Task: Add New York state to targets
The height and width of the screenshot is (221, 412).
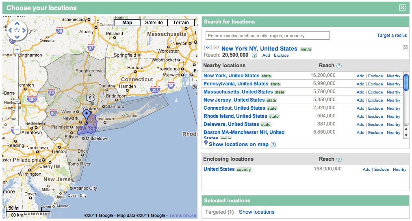Action: 360,76
